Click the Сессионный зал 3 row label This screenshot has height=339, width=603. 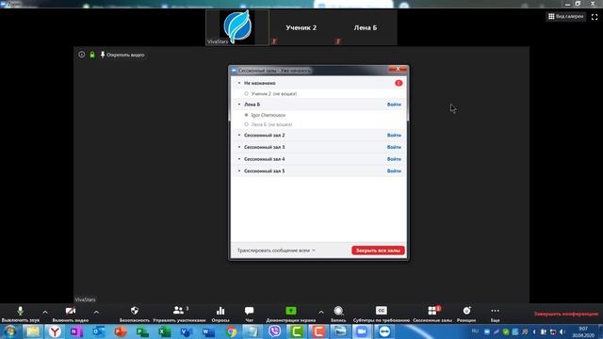click(x=264, y=147)
